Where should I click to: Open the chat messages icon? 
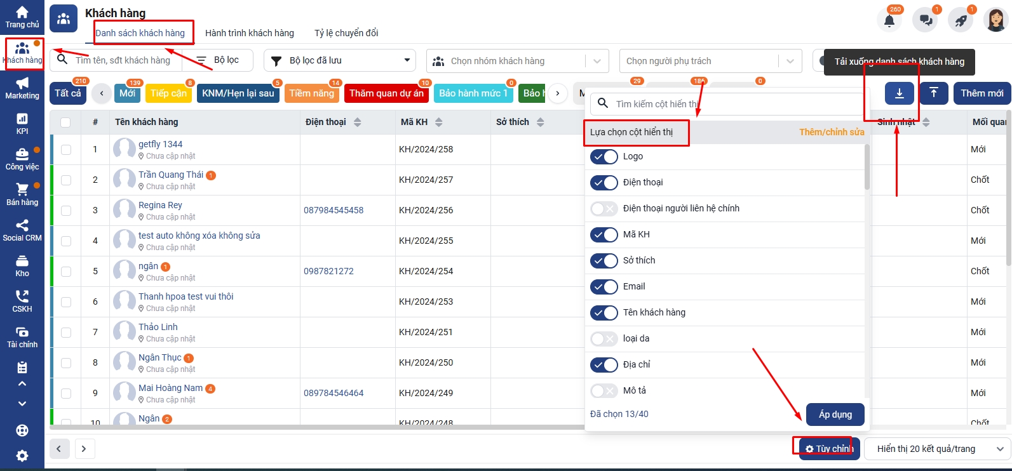tap(926, 20)
